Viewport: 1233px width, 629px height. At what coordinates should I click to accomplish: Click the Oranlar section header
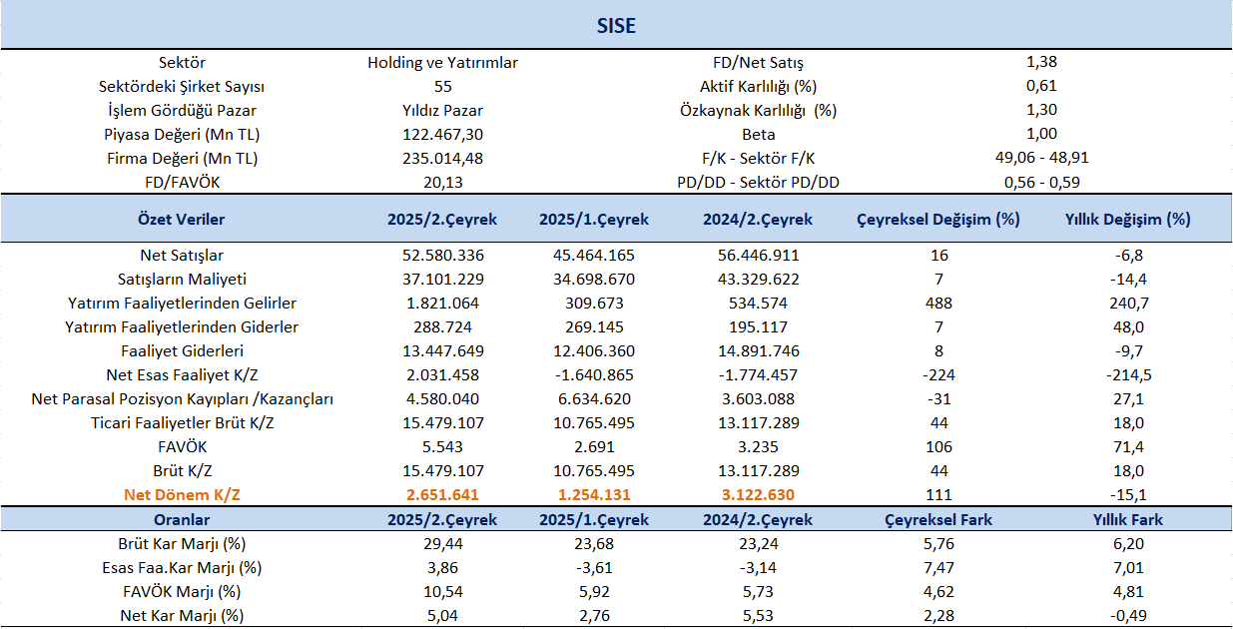[181, 519]
